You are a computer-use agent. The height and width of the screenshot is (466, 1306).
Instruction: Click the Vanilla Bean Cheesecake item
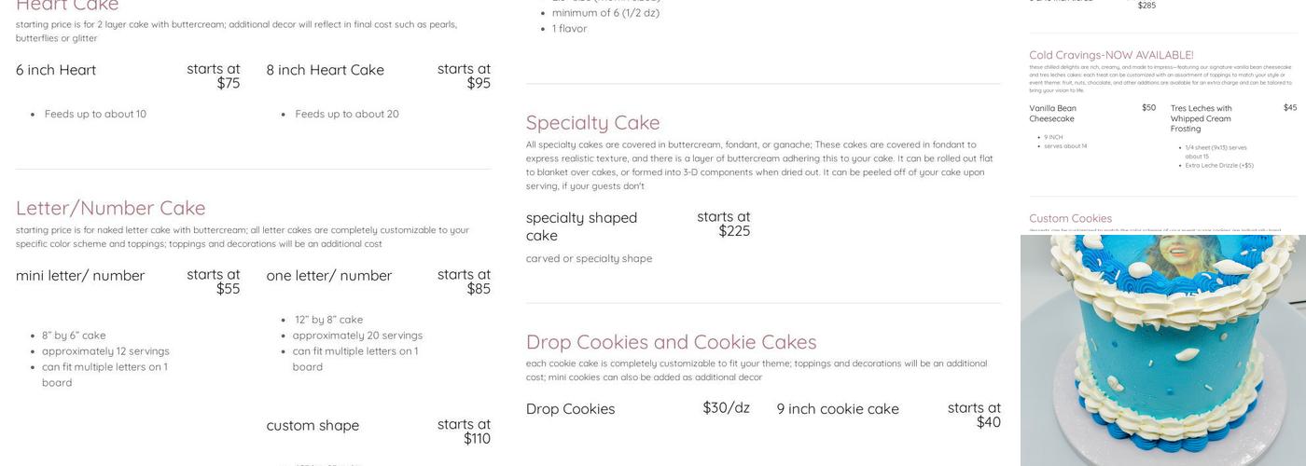pyautogui.click(x=1052, y=114)
